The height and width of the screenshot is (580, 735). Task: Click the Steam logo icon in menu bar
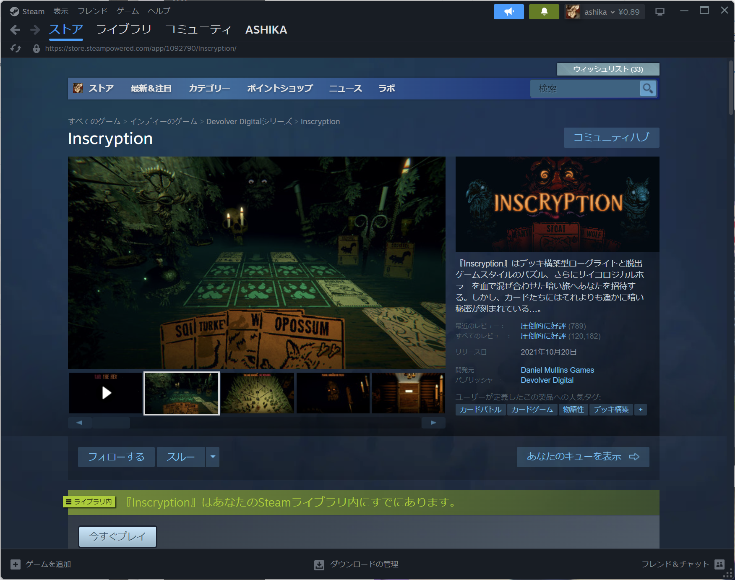14,11
